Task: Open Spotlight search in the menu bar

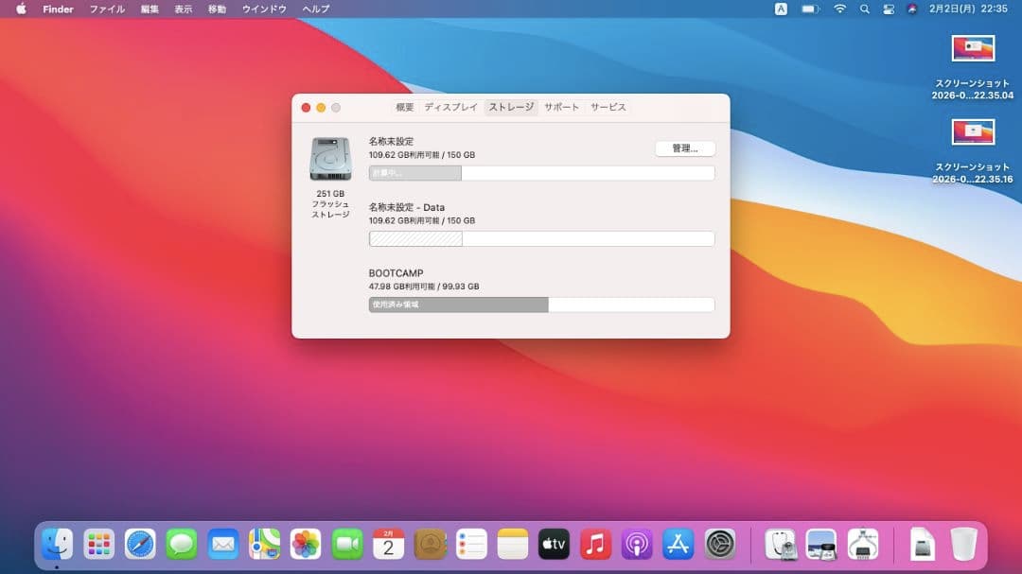Action: [x=864, y=9]
